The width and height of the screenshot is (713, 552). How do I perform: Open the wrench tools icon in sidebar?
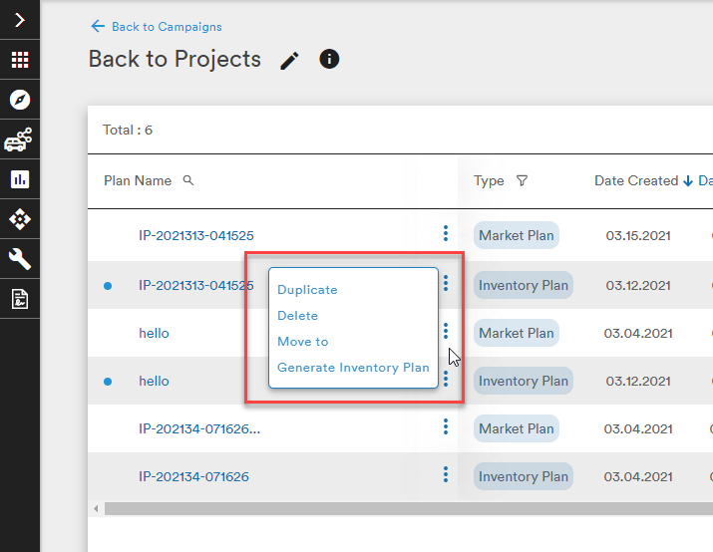(x=20, y=259)
